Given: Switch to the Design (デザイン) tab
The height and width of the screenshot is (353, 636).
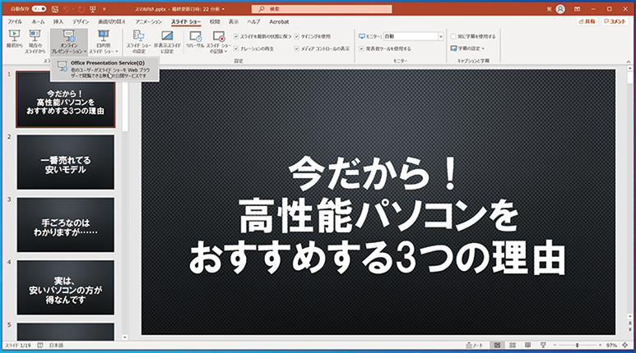Looking at the screenshot, I should pos(81,21).
